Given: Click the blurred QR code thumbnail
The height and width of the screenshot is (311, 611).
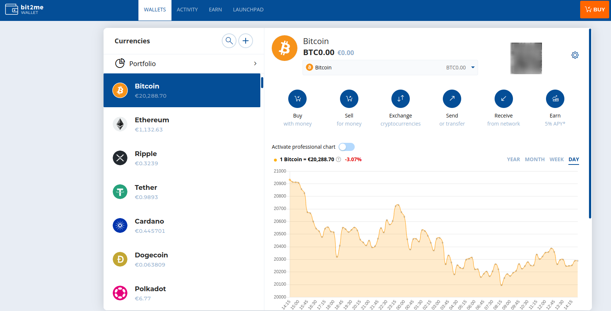Looking at the screenshot, I should 526,58.
